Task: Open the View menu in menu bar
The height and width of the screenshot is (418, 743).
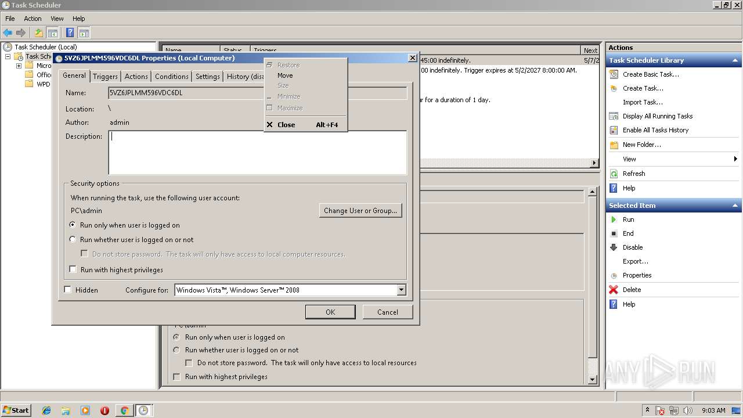Action: [x=57, y=19]
